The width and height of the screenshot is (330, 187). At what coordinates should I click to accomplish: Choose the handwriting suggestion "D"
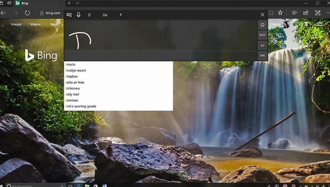coord(89,15)
